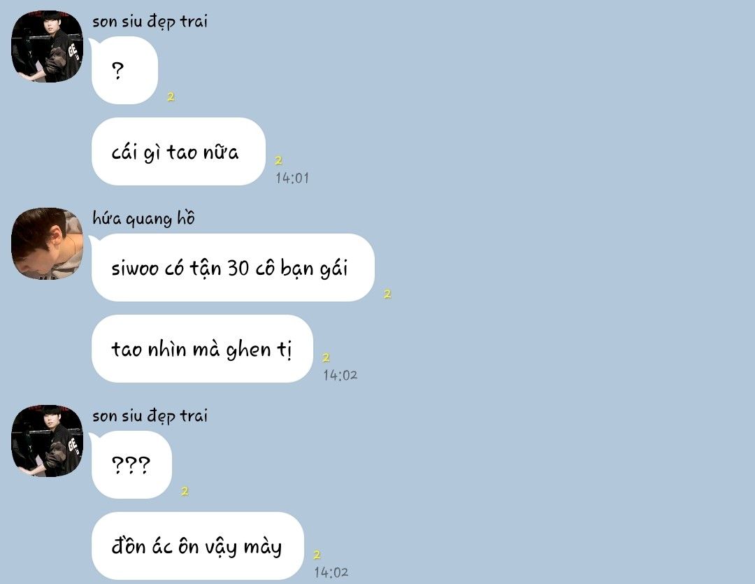Click unread count above the 14:01 timestamp
Screen dimensions: 755x584
coord(278,160)
